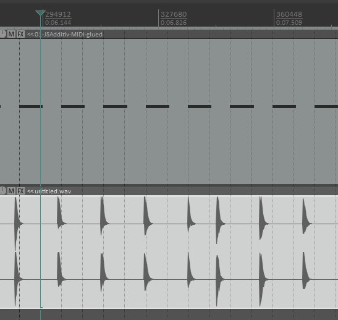Select the 01-JSAdditiv-MIDI-glued item title

tap(69, 34)
